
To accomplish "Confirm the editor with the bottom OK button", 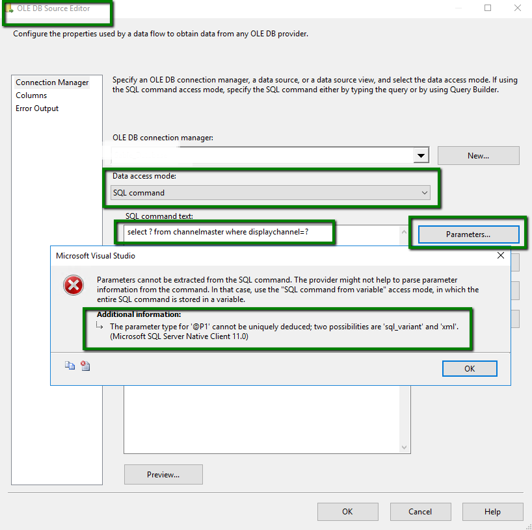I will (347, 512).
